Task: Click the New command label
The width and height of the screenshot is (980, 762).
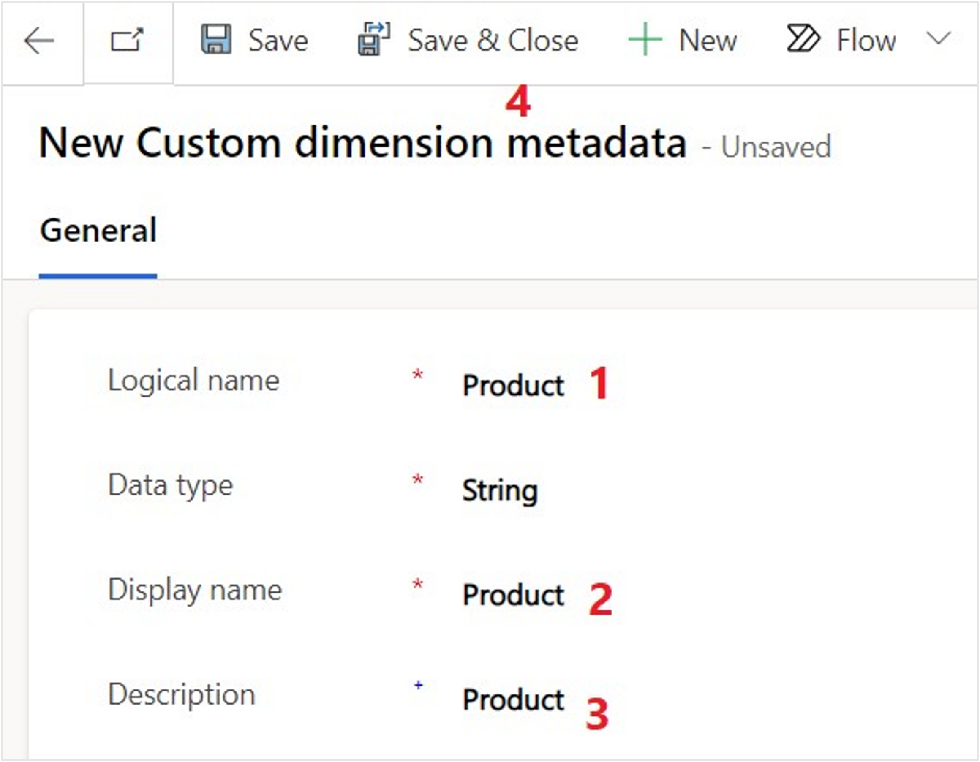Action: pyautogui.click(x=708, y=41)
